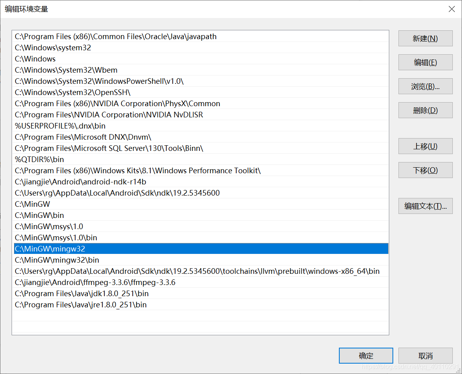This screenshot has width=462, height=374.
Task: Select the jdk1.8.0_251\bin entry
Action: coord(201,294)
